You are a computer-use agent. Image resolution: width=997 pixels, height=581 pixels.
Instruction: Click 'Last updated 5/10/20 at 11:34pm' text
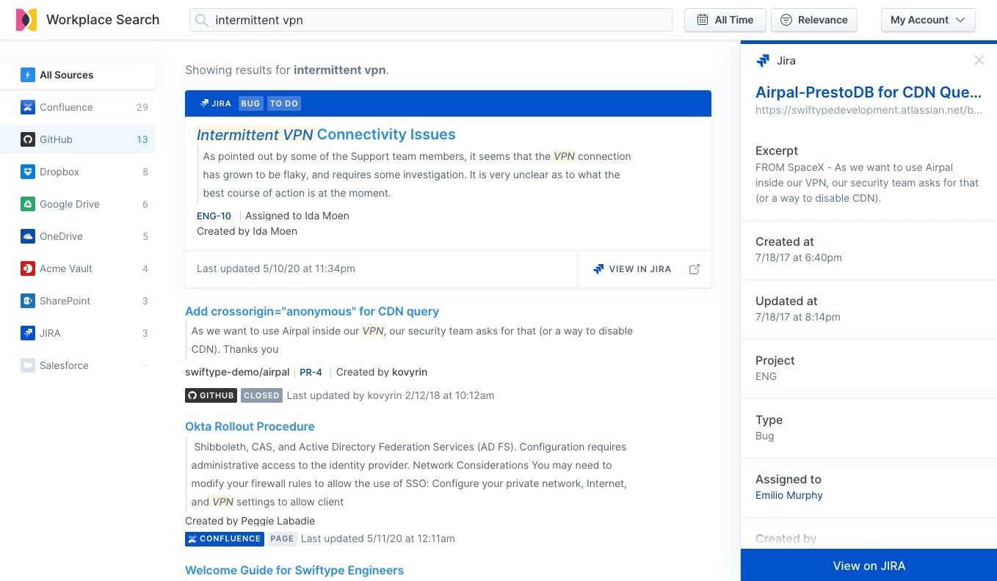276,268
